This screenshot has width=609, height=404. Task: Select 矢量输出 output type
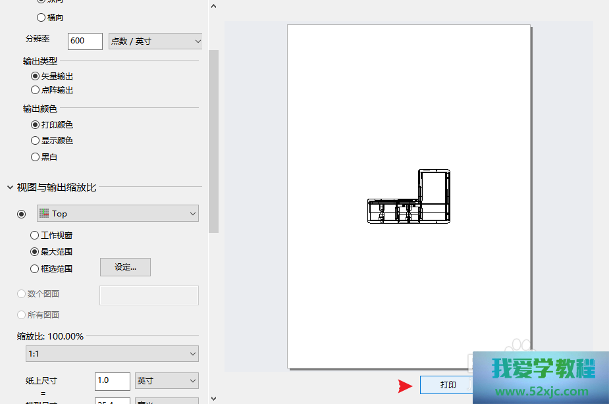coord(36,76)
